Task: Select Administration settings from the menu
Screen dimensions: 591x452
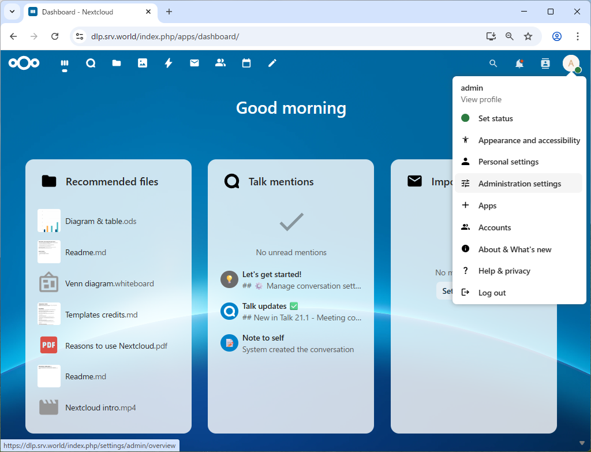Action: [x=519, y=184]
